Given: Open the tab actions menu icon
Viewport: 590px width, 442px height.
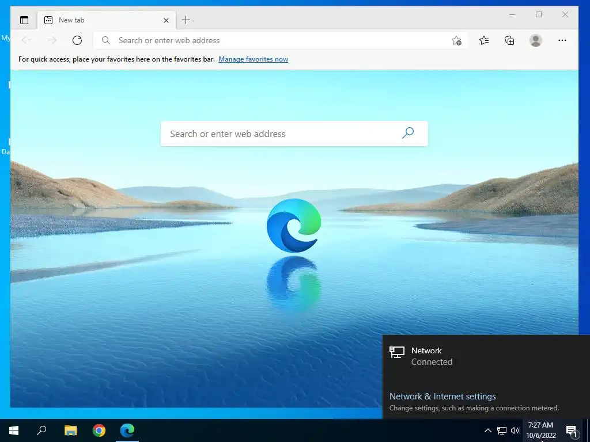Looking at the screenshot, I should point(24,20).
